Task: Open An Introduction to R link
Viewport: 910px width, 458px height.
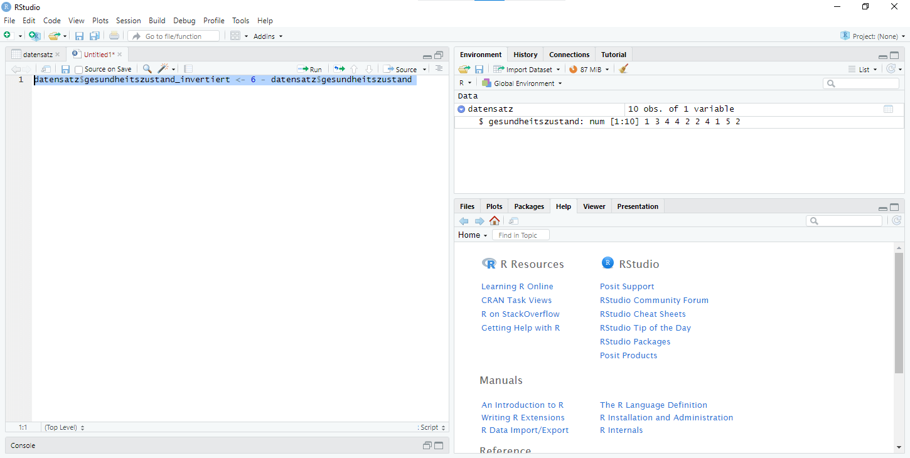Action: pos(522,405)
